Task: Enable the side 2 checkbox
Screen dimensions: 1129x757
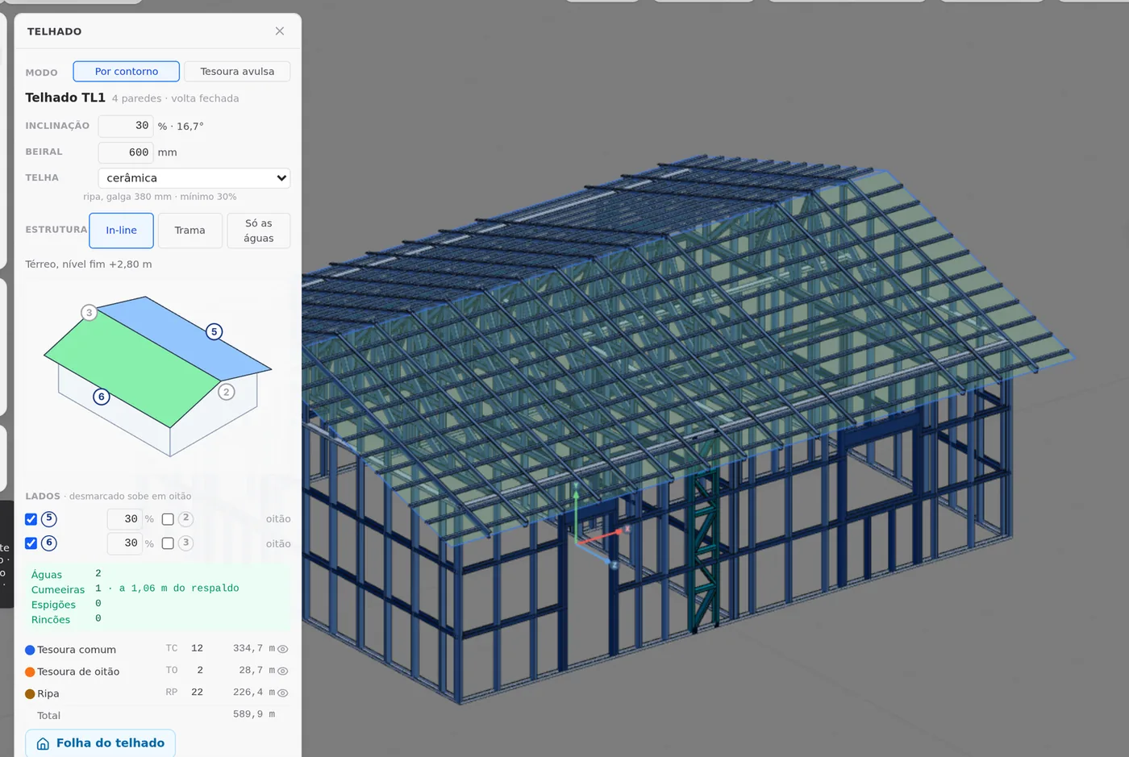Action: point(168,519)
